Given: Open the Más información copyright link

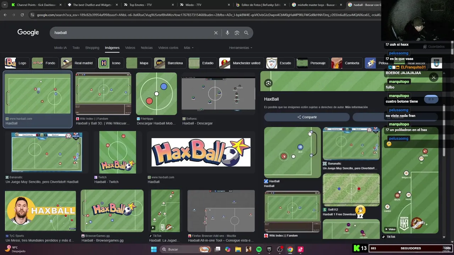Looking at the screenshot, I should coord(356,107).
